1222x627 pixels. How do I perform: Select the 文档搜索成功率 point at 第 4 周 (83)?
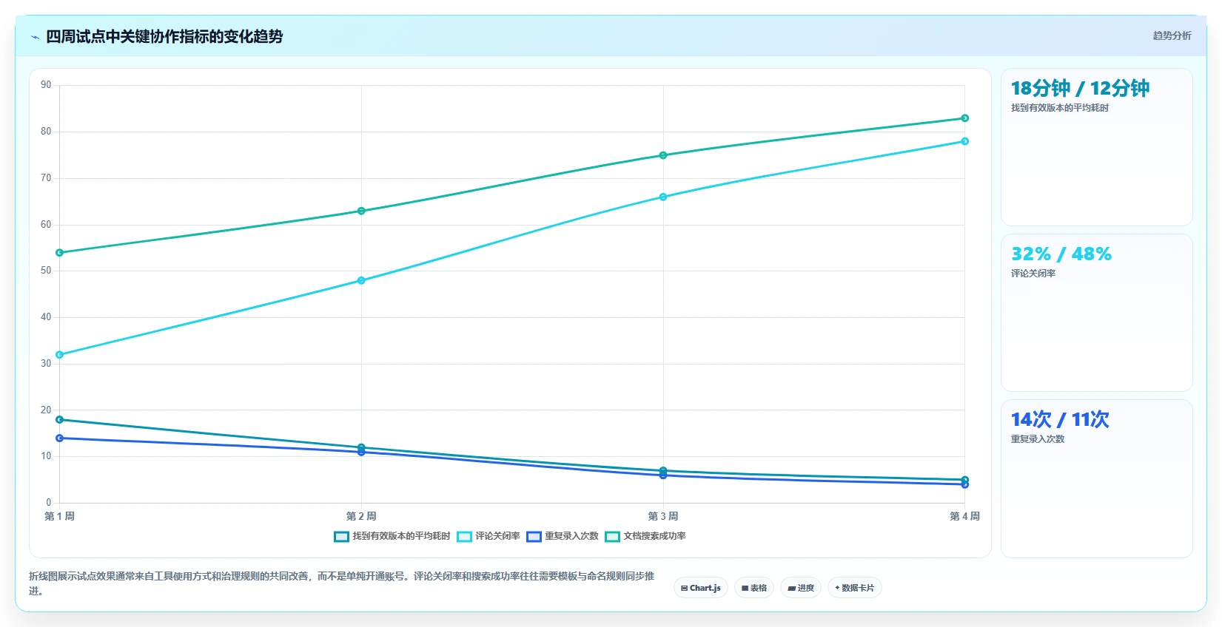click(964, 118)
